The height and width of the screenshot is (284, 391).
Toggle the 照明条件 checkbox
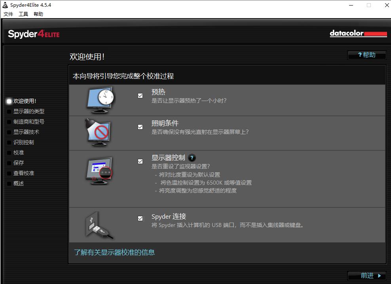140,127
